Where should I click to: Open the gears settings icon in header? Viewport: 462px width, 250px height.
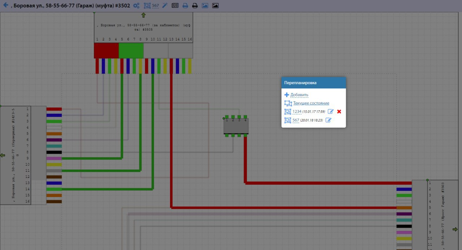coord(136,6)
